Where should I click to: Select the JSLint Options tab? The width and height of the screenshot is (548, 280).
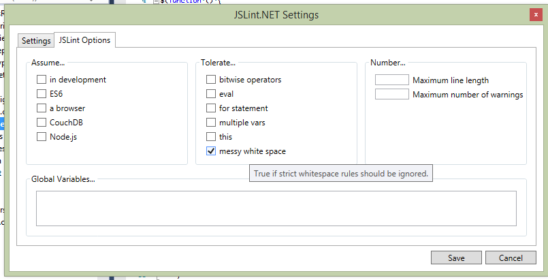tap(84, 40)
